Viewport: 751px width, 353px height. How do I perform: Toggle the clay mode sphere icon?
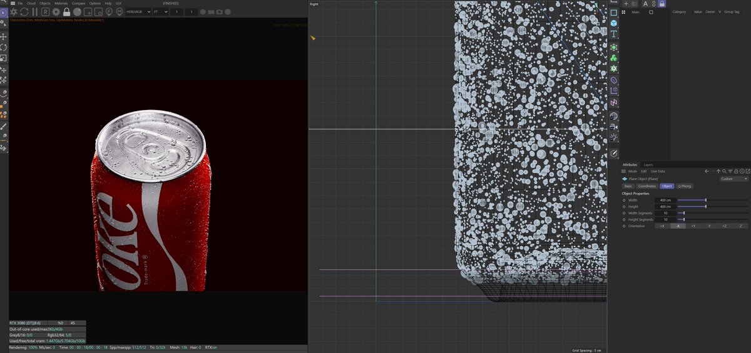tap(77, 12)
